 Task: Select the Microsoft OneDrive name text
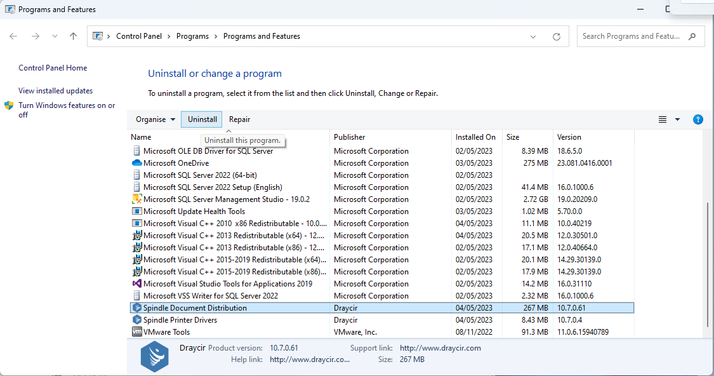[x=176, y=163]
